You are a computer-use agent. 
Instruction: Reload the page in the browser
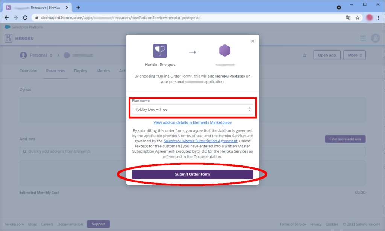tap(25, 18)
